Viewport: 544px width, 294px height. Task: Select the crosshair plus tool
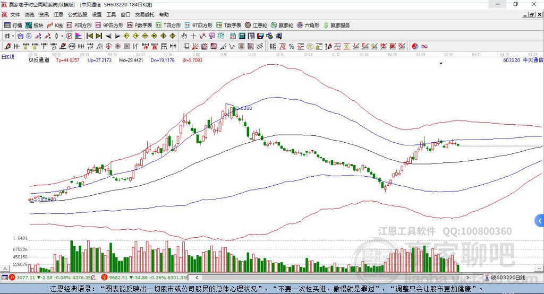pyautogui.click(x=193, y=36)
